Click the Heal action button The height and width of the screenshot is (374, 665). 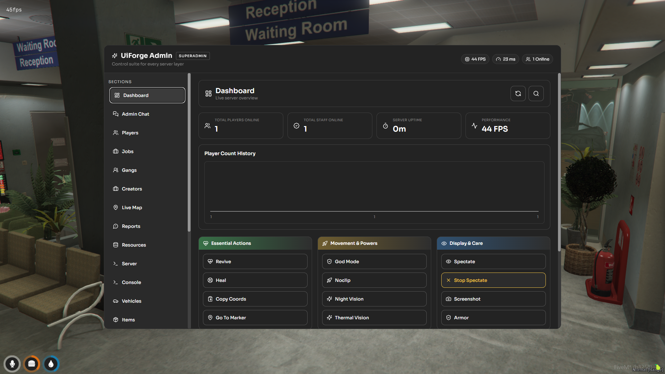coord(255,280)
